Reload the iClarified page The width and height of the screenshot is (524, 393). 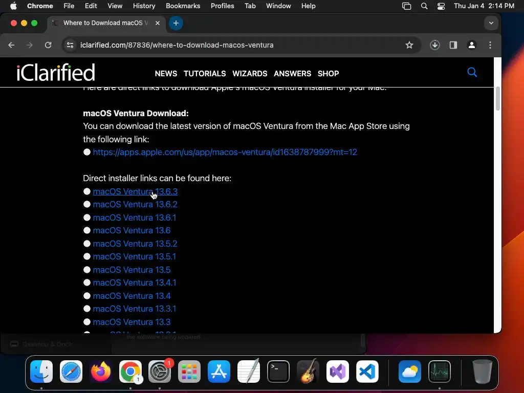click(48, 45)
